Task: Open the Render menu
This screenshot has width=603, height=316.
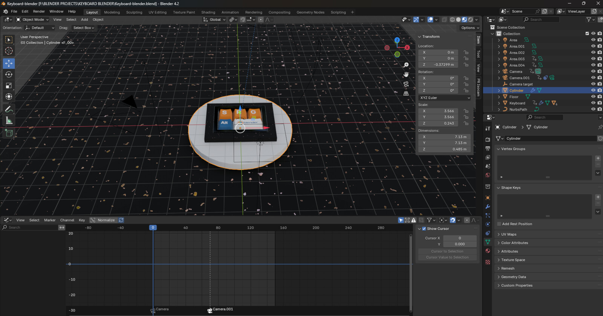Action: 39,11
